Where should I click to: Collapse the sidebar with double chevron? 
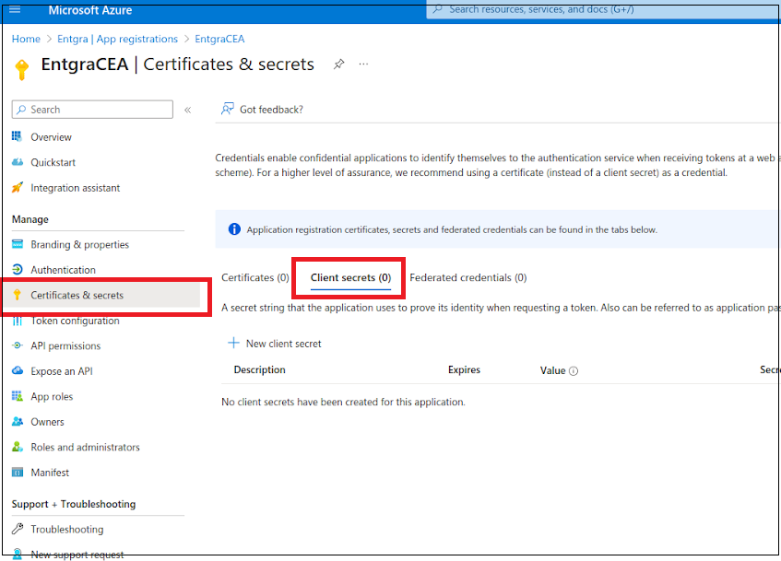click(x=188, y=110)
